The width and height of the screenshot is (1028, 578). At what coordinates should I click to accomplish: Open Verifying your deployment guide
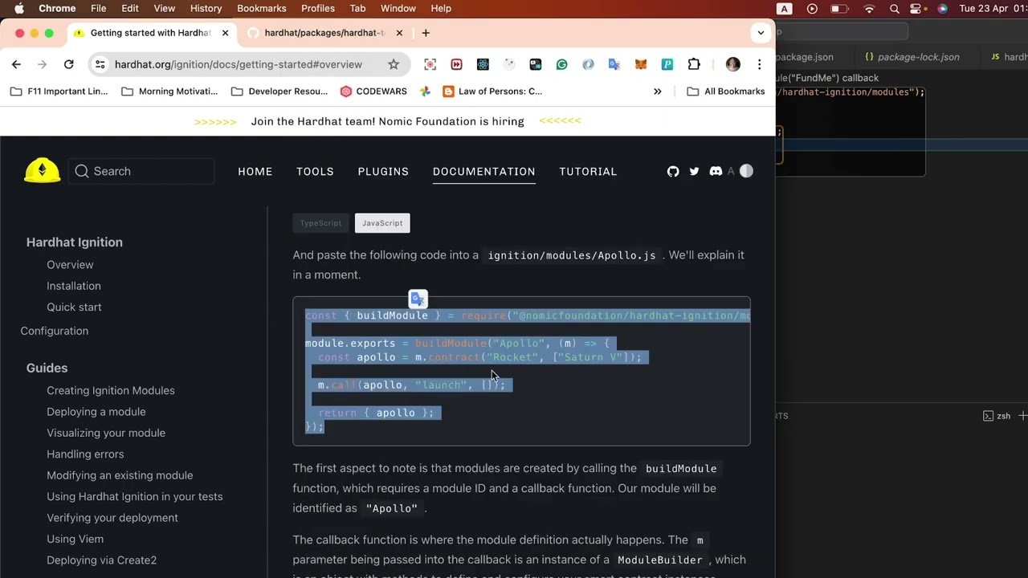point(112,518)
